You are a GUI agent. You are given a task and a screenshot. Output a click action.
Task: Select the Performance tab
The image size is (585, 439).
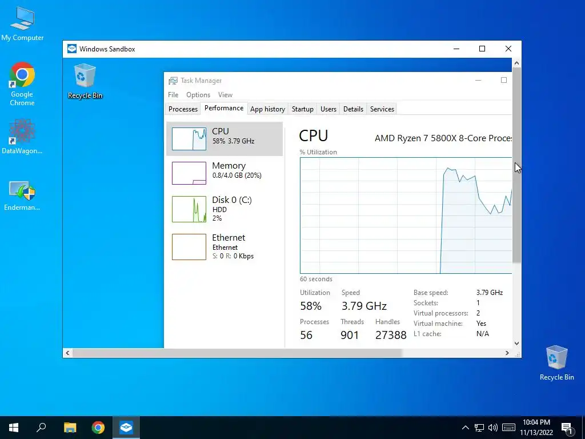[x=224, y=108]
